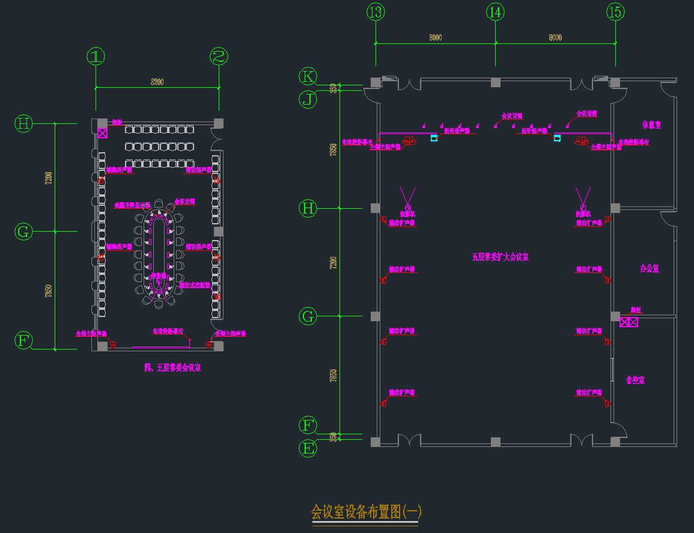Viewport: 694px width, 533px height.
Task: Select the right projector symbol in large hall
Action: pyautogui.click(x=582, y=206)
